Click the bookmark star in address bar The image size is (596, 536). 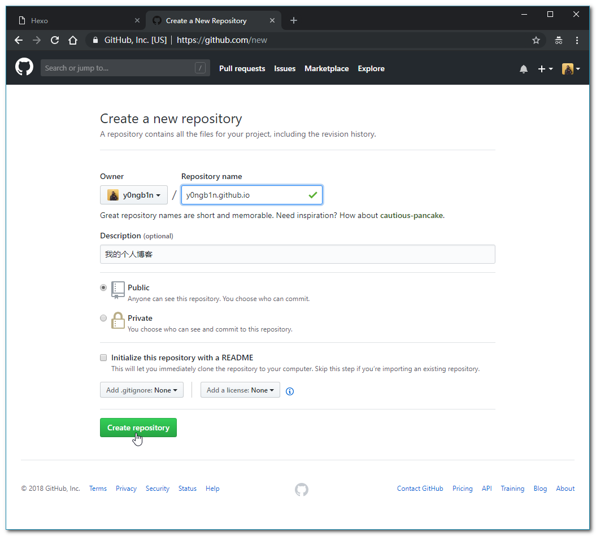pyautogui.click(x=536, y=40)
